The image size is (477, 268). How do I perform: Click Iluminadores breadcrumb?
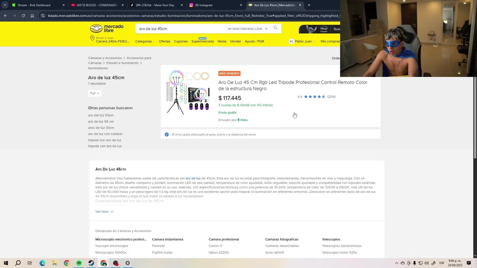(x=98, y=68)
